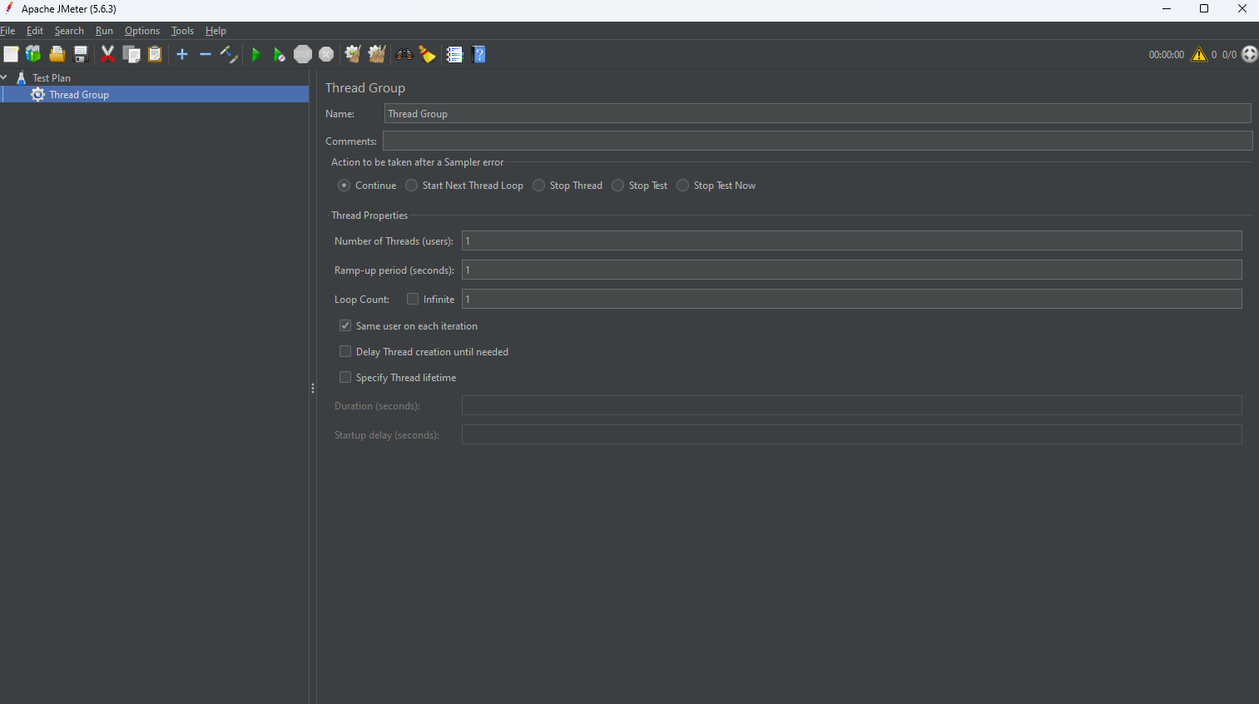Click the Shutdown threads icon
1259x704 pixels.
click(326, 54)
